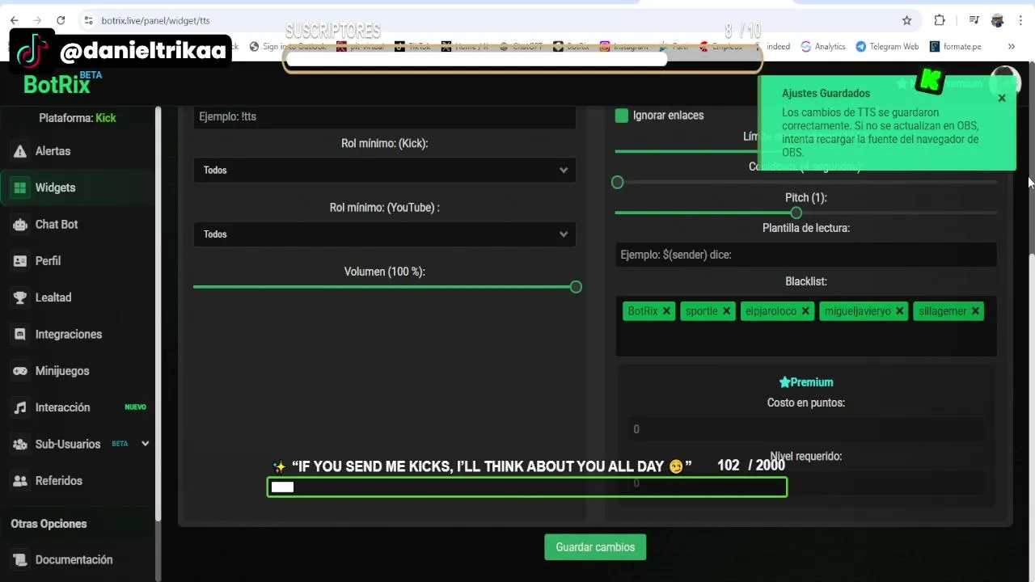Open Minijuegos via its gamepad icon
The width and height of the screenshot is (1035, 582).
click(20, 371)
